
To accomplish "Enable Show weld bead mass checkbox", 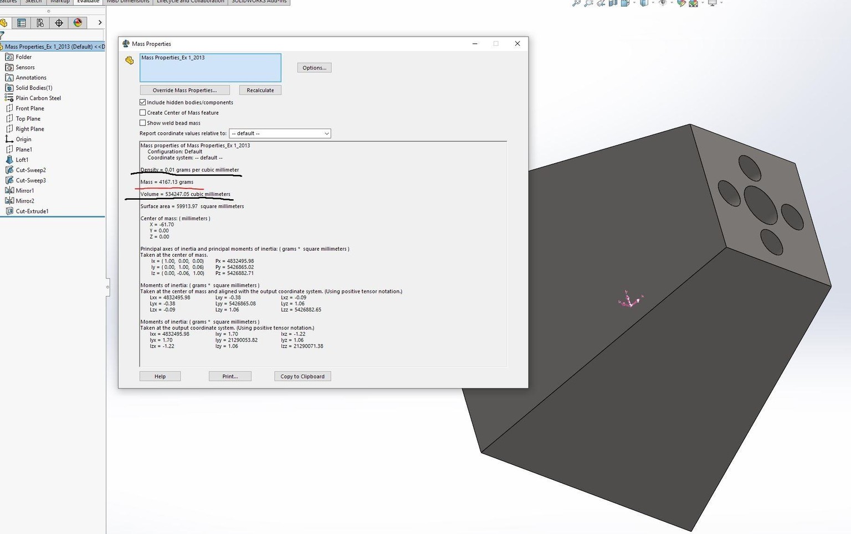I will tap(143, 123).
